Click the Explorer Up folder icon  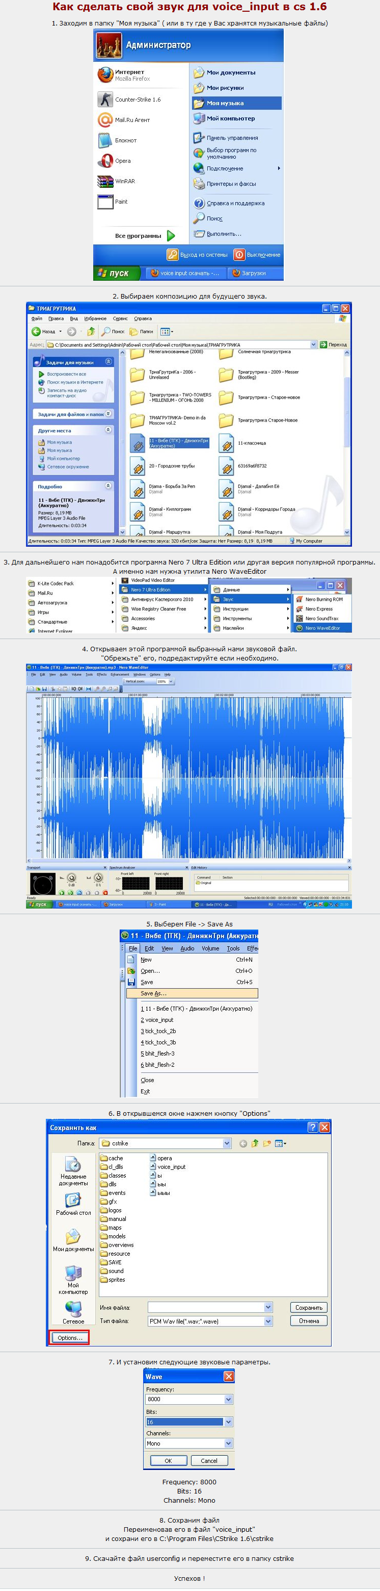(x=91, y=332)
